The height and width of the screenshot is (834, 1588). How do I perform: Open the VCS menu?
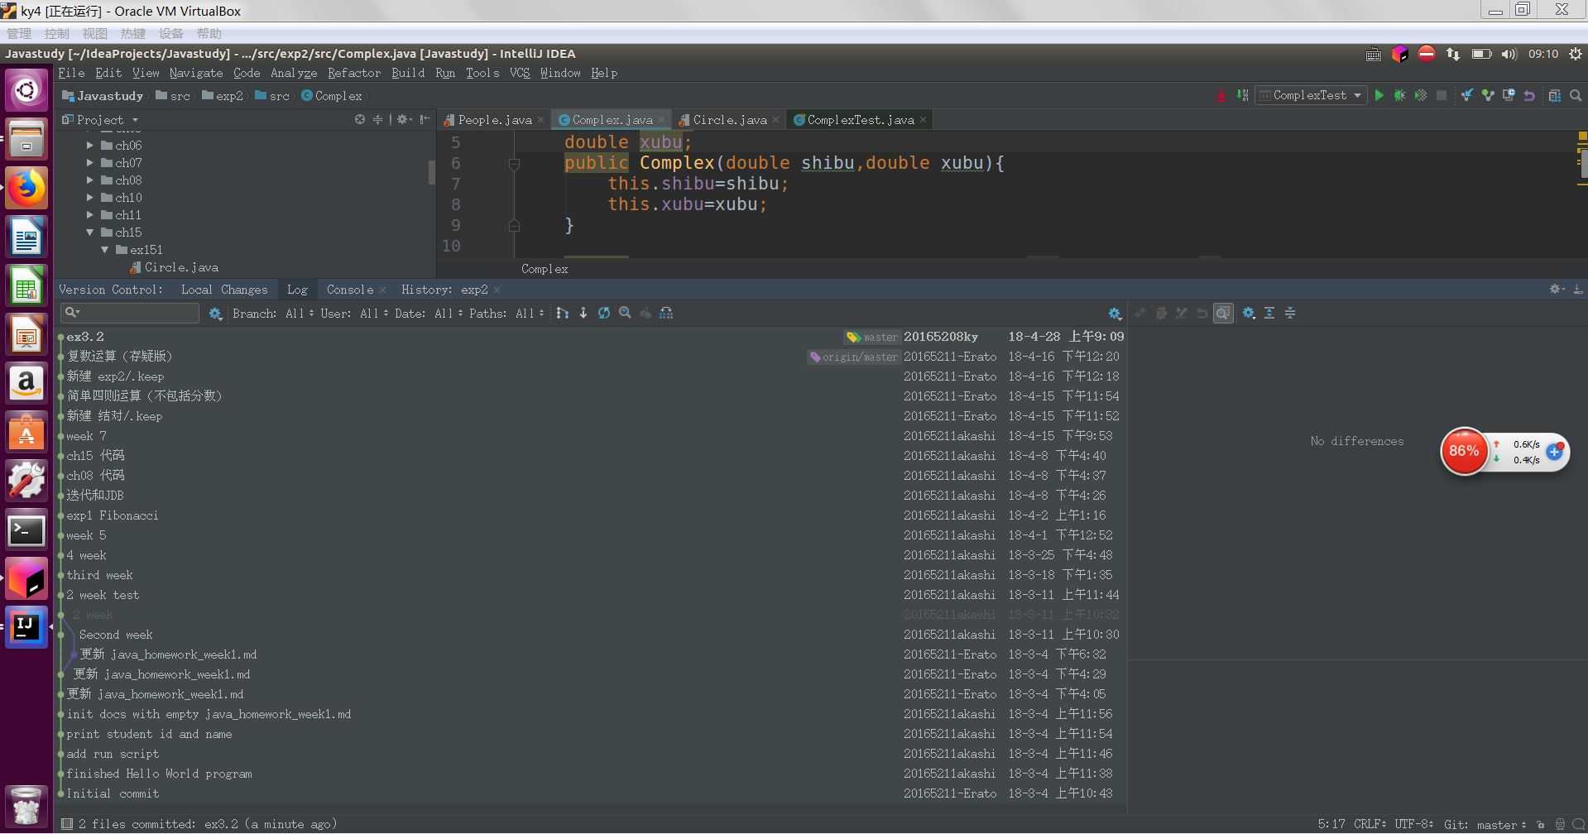coord(520,73)
